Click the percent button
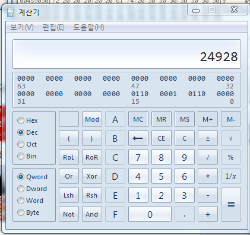 tap(231, 157)
